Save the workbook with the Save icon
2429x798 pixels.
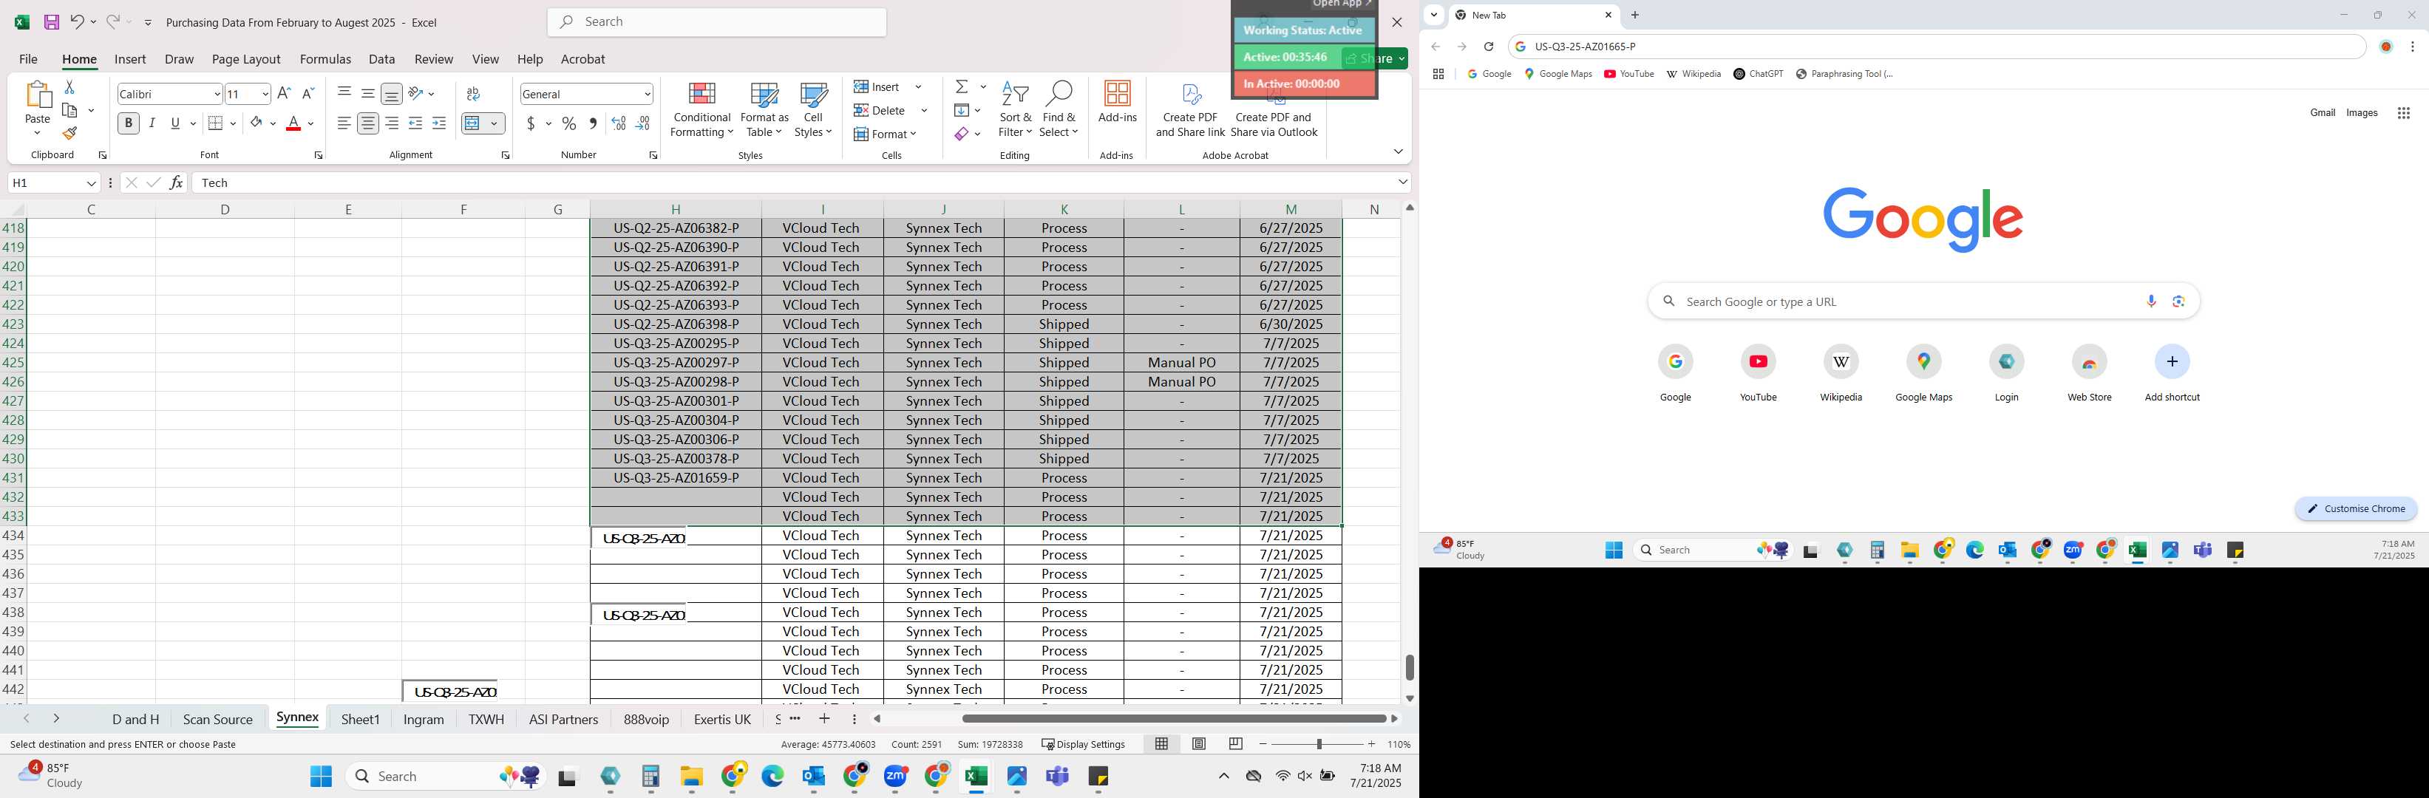[x=51, y=21]
